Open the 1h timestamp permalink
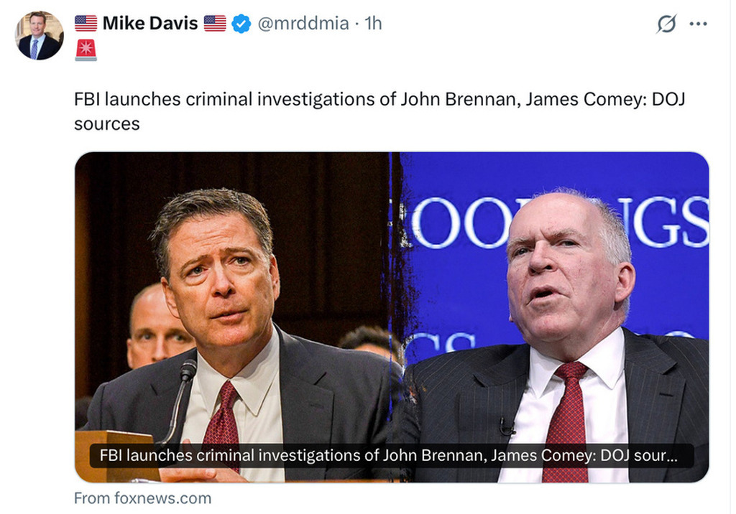The width and height of the screenshot is (736, 514). coord(373,24)
